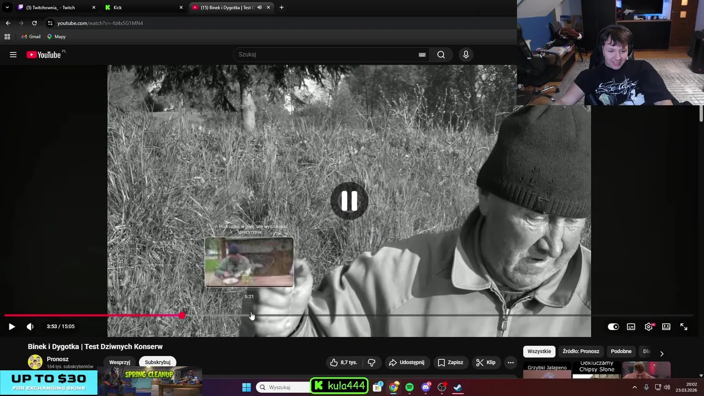Like the video with 8,7 tys. thumbs up

(343, 362)
